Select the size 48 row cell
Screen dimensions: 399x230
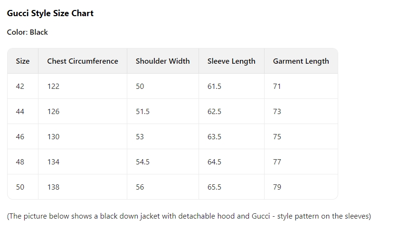[20, 162]
